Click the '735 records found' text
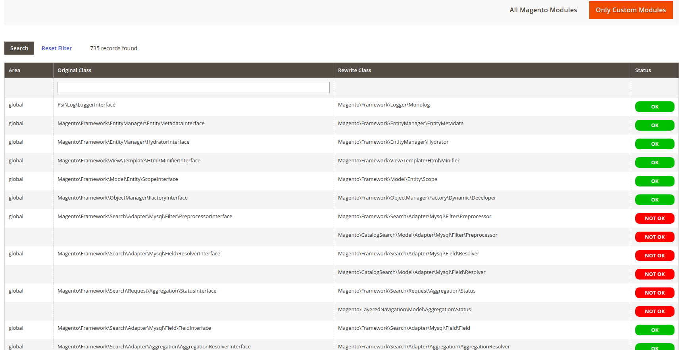Image resolution: width=688 pixels, height=350 pixels. click(113, 48)
